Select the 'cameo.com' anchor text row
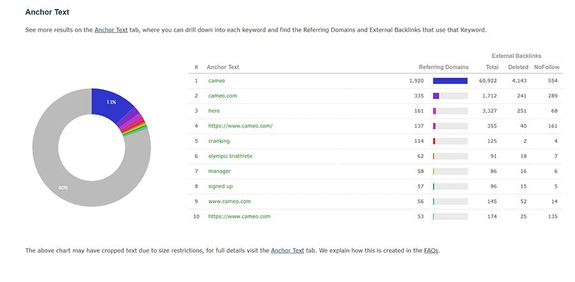This screenshot has width=575, height=282. (x=222, y=96)
